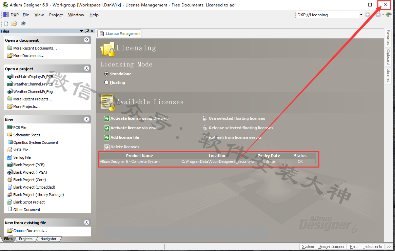The width and height of the screenshot is (395, 251).
Task: Expand the status bar panel buttons chevron
Action: pos(389,247)
